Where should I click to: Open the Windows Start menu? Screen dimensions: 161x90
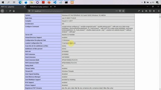3,2
